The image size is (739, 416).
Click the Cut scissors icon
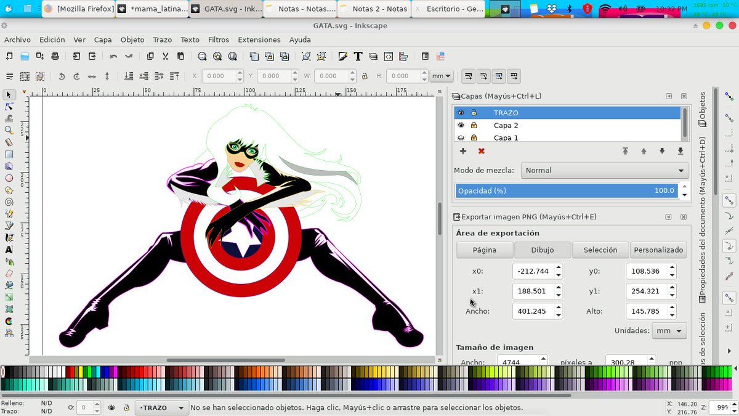click(166, 56)
